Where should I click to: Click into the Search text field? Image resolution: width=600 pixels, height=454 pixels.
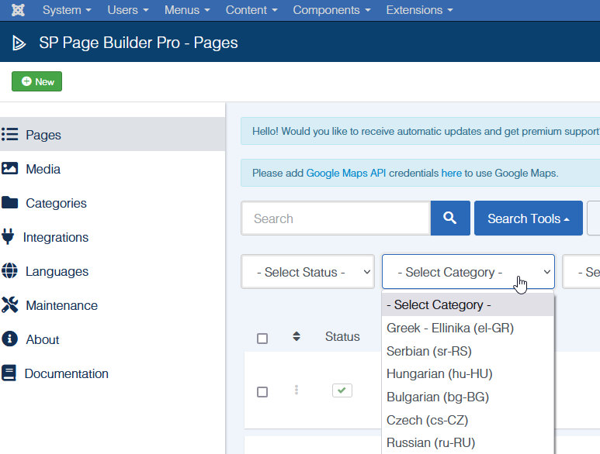click(x=335, y=218)
